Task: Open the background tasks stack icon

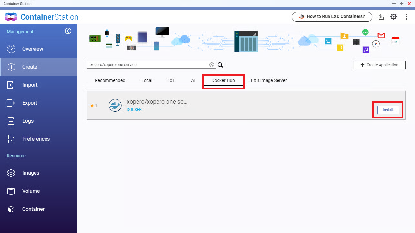Action: tap(381, 17)
